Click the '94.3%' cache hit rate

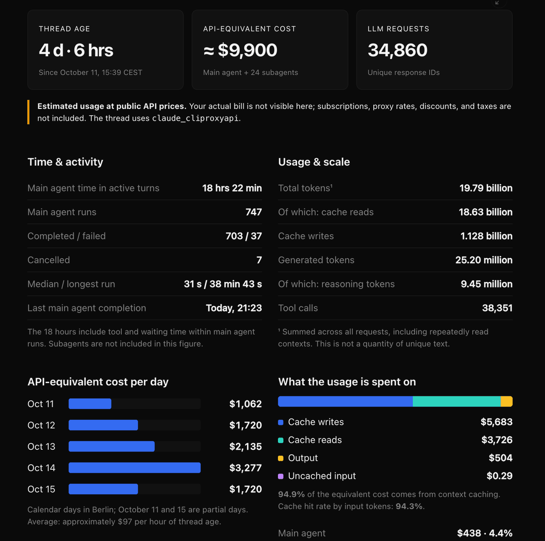pos(409,507)
